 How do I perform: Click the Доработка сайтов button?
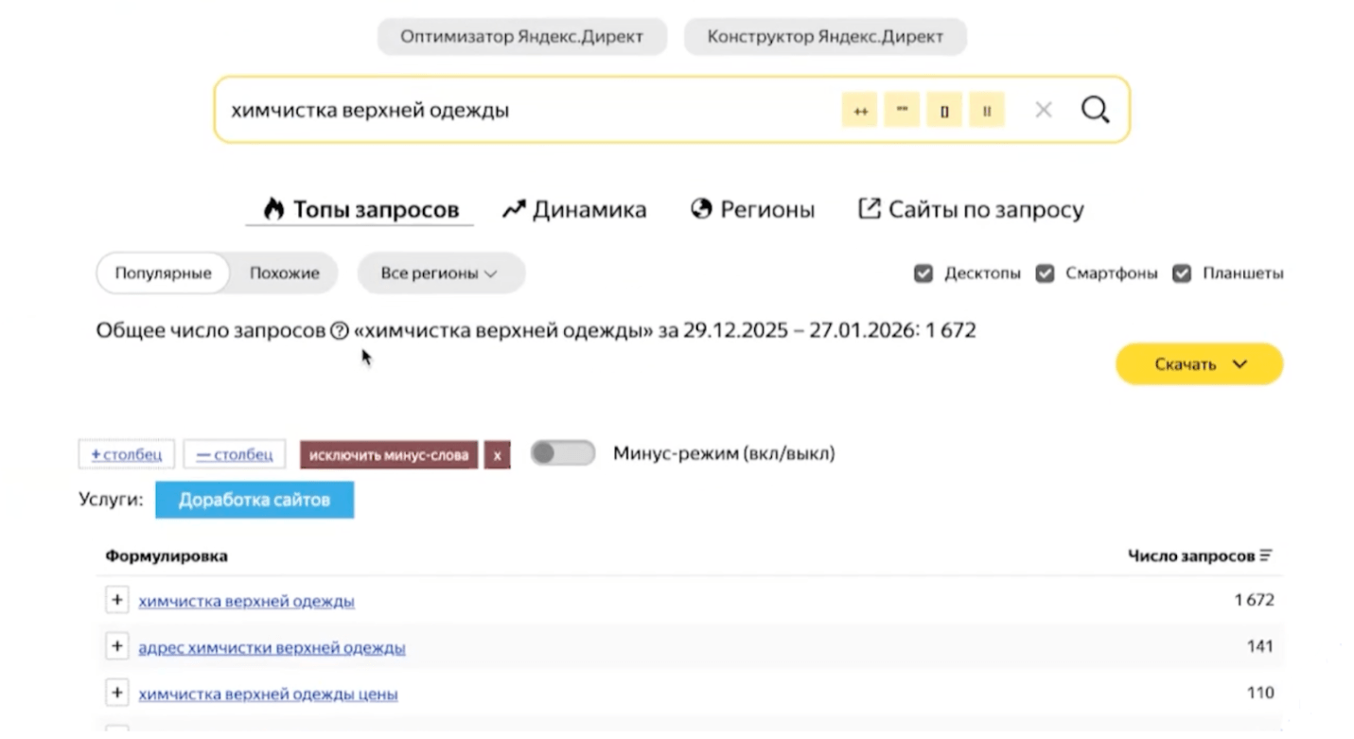(255, 501)
